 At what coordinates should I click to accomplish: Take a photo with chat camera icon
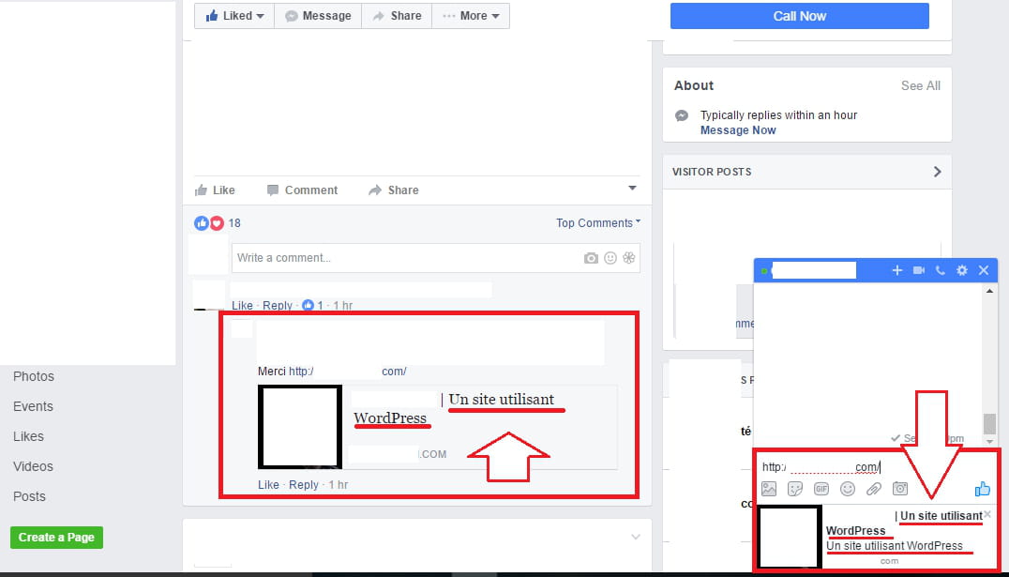(900, 489)
